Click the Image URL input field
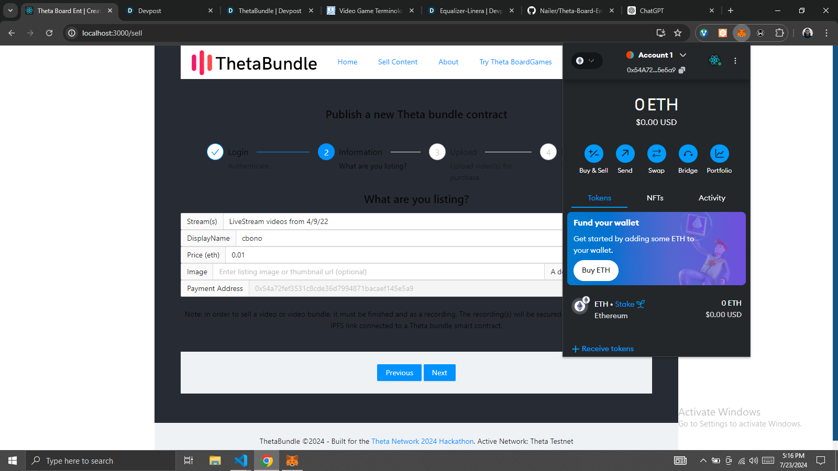838x471 pixels. pos(379,272)
